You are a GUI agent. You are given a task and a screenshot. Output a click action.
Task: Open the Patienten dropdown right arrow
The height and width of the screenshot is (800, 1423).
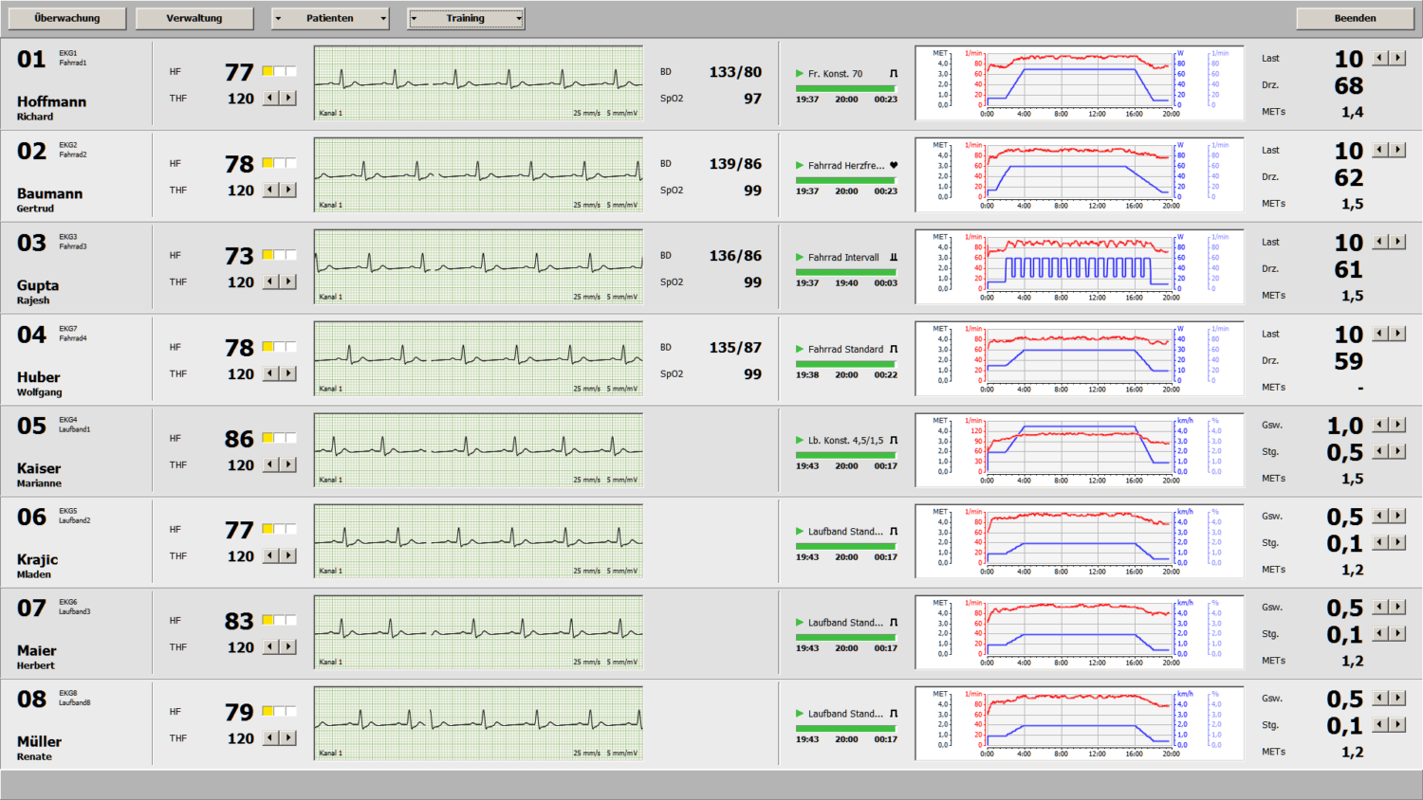383,18
